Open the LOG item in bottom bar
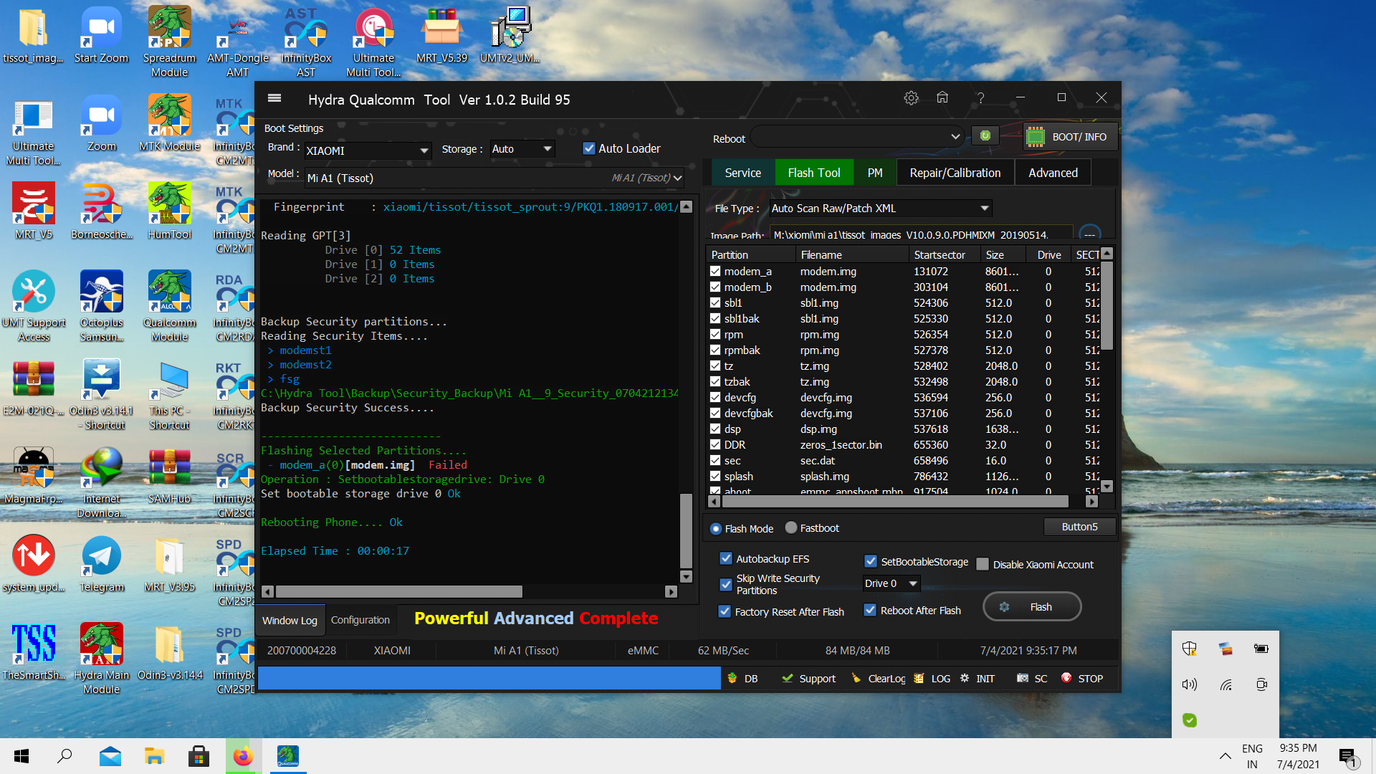Image resolution: width=1376 pixels, height=774 pixels. click(932, 678)
